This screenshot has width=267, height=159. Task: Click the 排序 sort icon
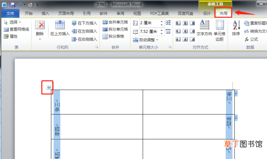tap(236, 28)
